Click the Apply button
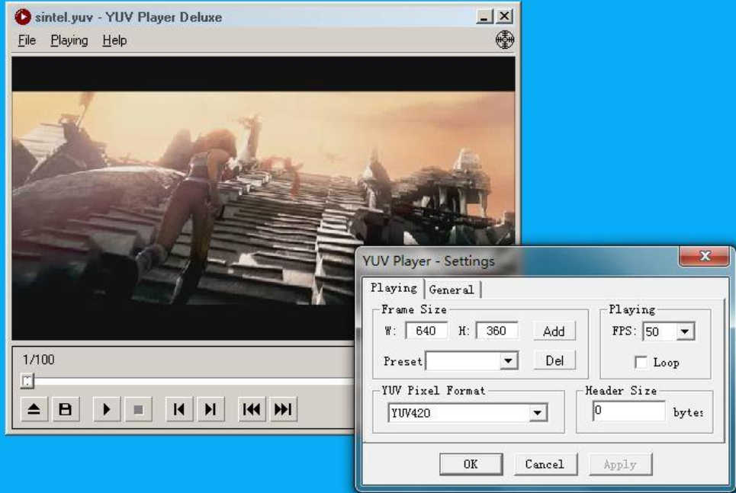 [x=620, y=464]
